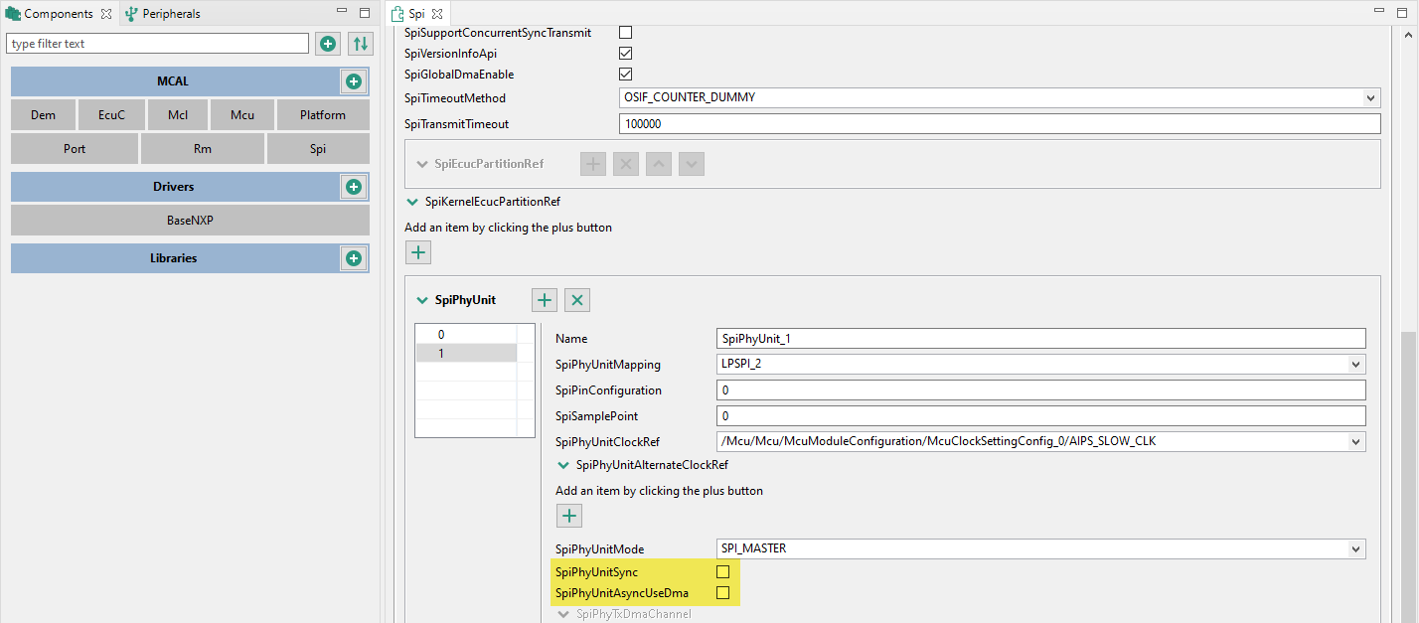Image resolution: width=1419 pixels, height=623 pixels.
Task: Open the SpiPhyUnitClockRef dropdown
Action: [x=1356, y=442]
